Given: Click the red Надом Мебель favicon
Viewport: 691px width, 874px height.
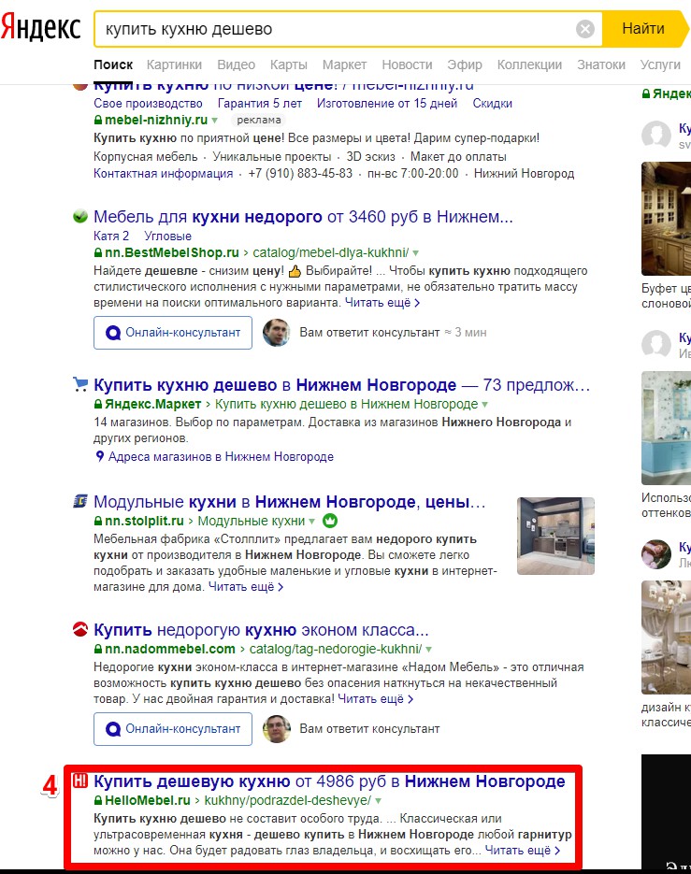Looking at the screenshot, I should tap(80, 629).
